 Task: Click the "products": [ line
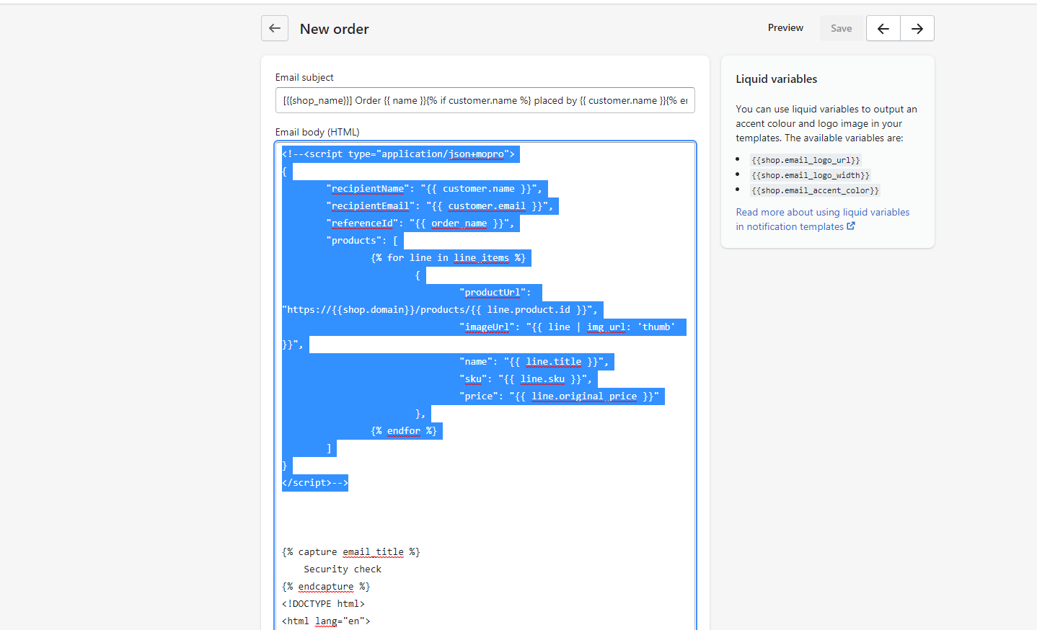(x=362, y=241)
